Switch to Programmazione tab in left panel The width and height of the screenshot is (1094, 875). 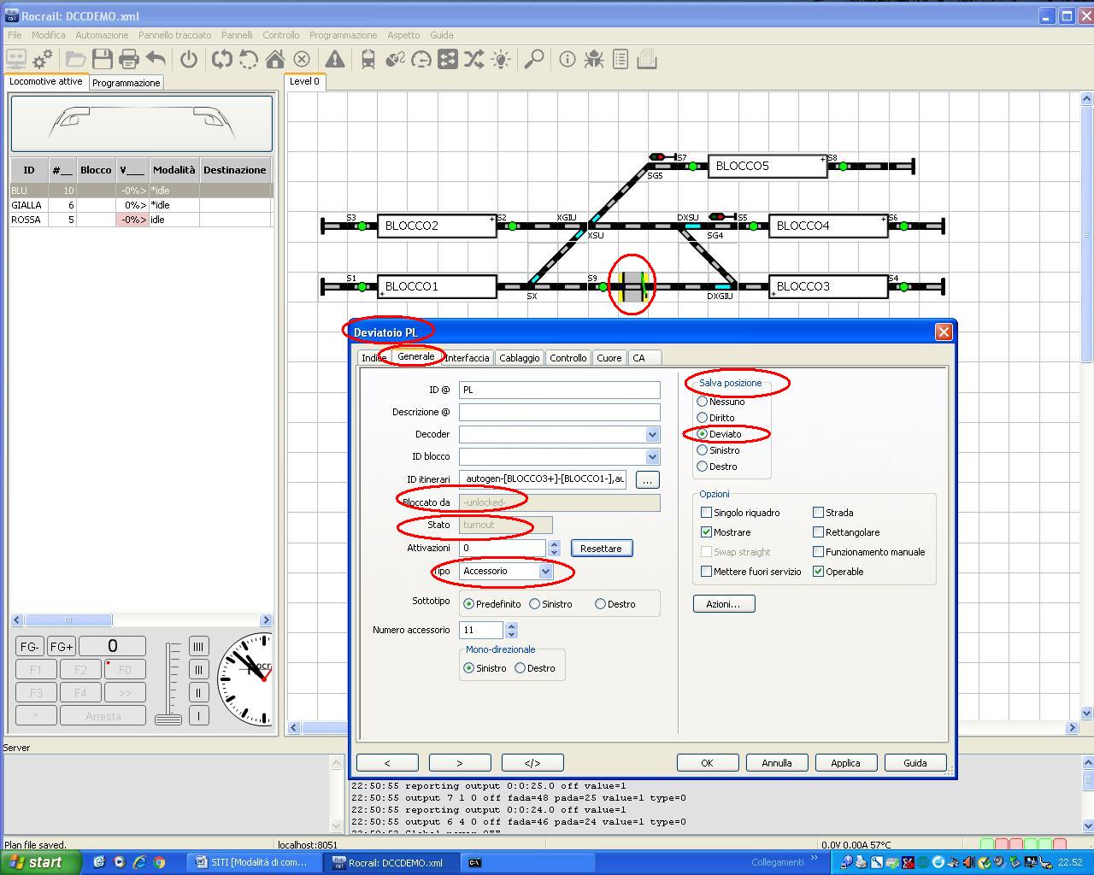(x=126, y=83)
